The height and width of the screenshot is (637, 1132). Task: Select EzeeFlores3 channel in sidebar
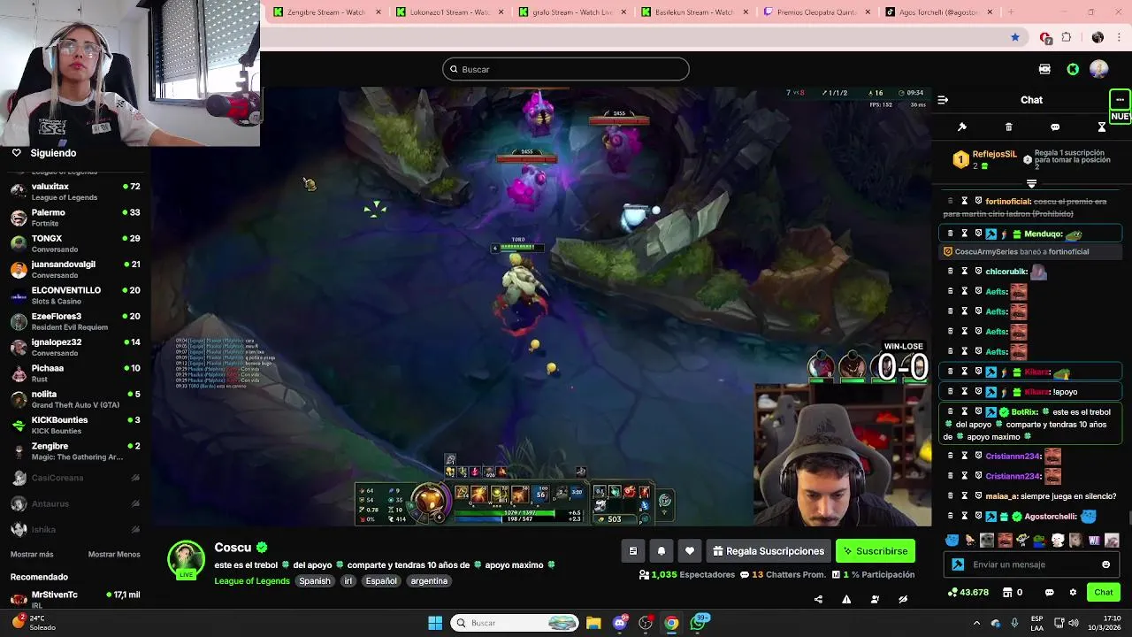[x=75, y=321]
